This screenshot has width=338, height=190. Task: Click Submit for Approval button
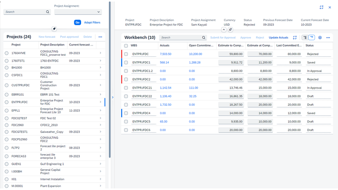(x=223, y=37)
